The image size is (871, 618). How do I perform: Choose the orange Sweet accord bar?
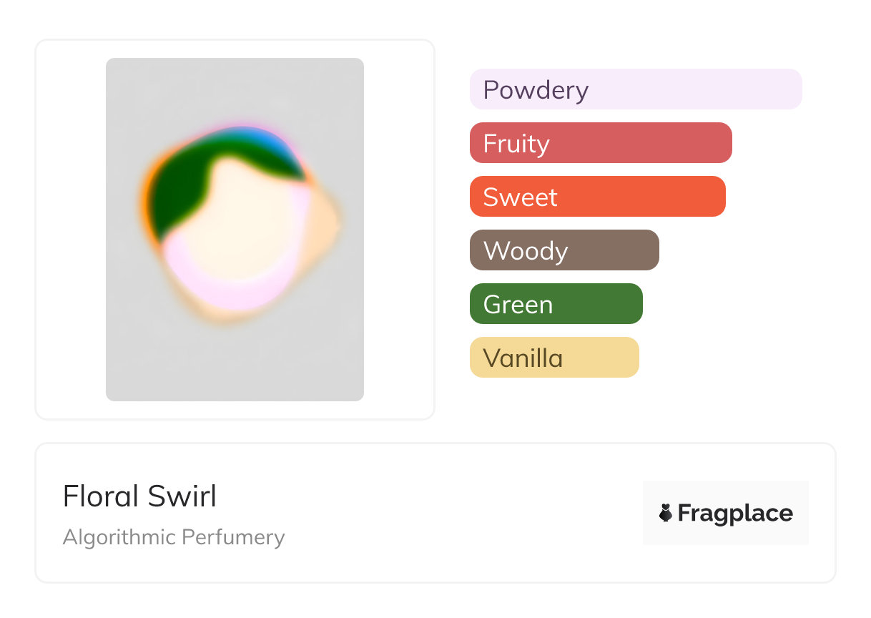(x=598, y=197)
